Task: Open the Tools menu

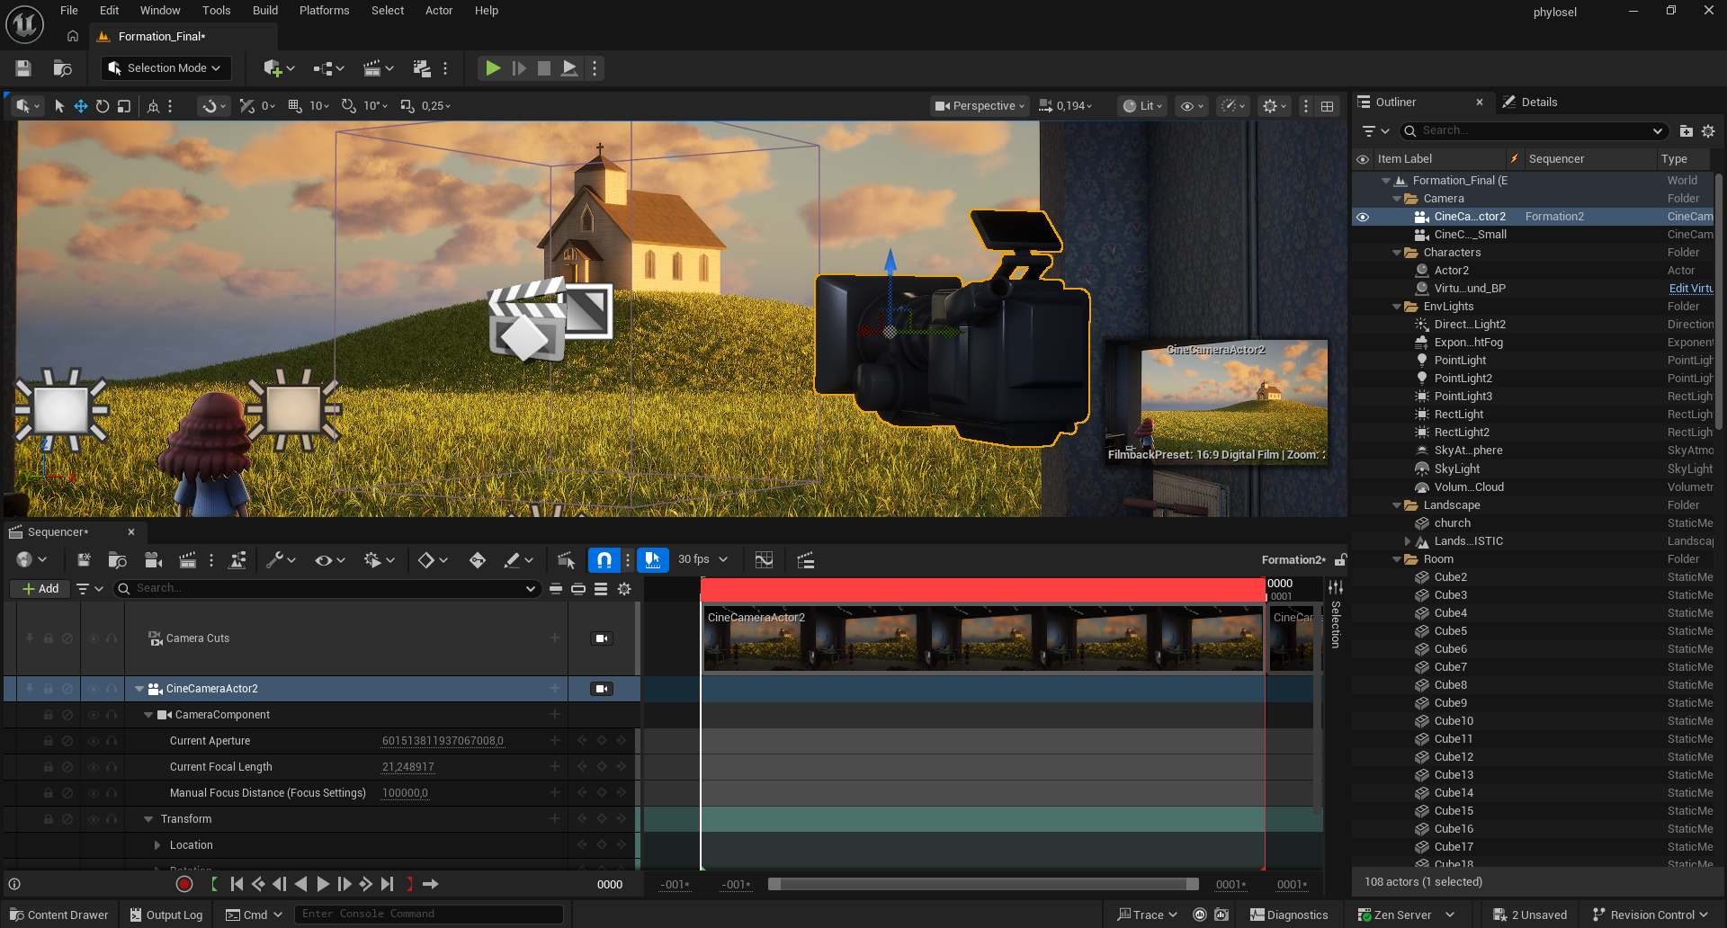Action: point(216,11)
